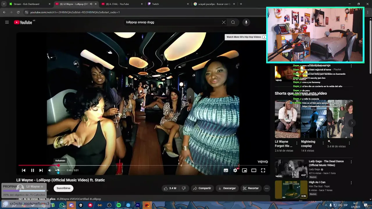The image size is (372, 209).
Task: Clear the search box text
Action: pos(224,22)
